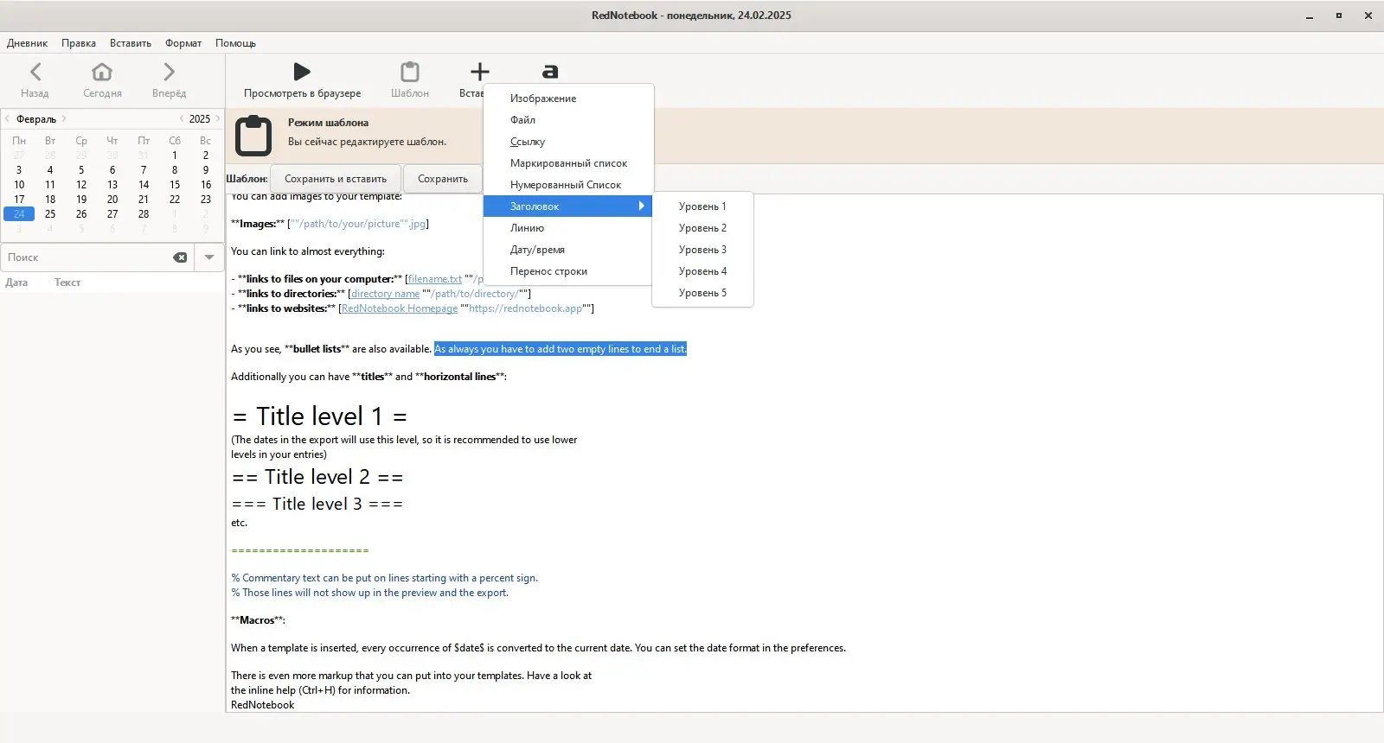This screenshot has width=1384, height=743.
Task: Select February 24 in the calendar
Action: [19, 214]
